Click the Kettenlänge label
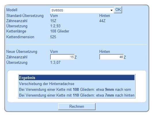This screenshot has height=123, width=152. 16,31
